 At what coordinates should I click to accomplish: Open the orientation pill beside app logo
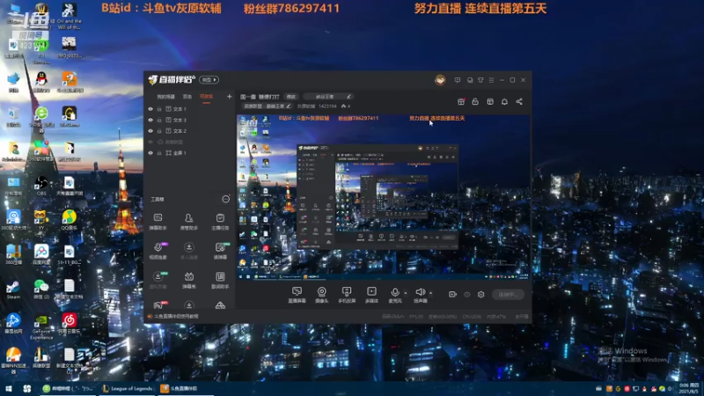[x=209, y=80]
